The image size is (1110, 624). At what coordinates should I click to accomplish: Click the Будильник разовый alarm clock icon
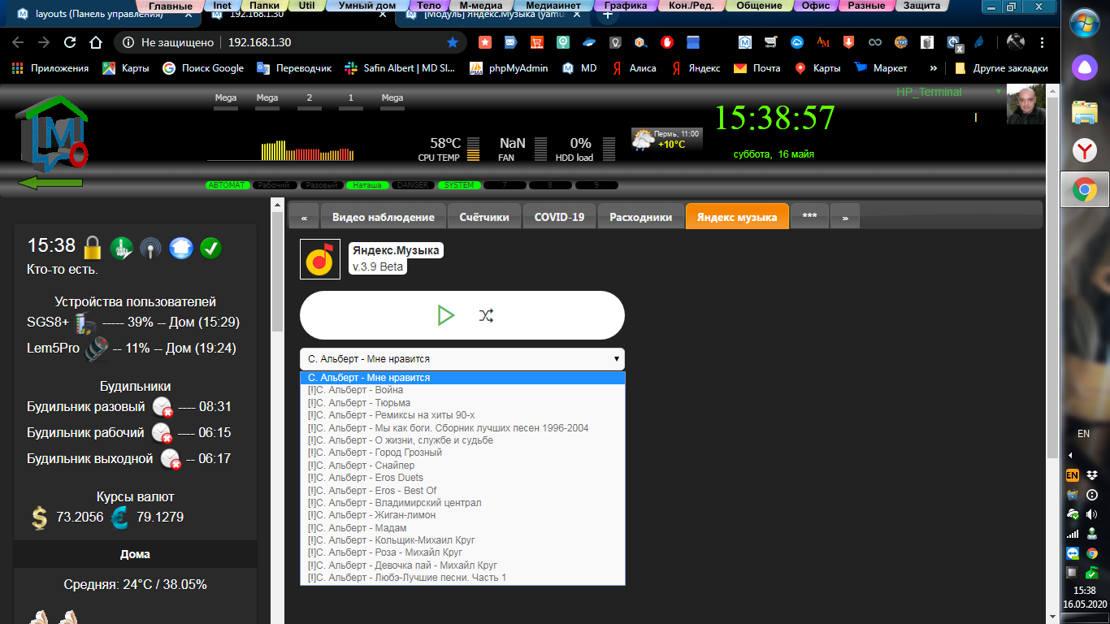pos(162,406)
